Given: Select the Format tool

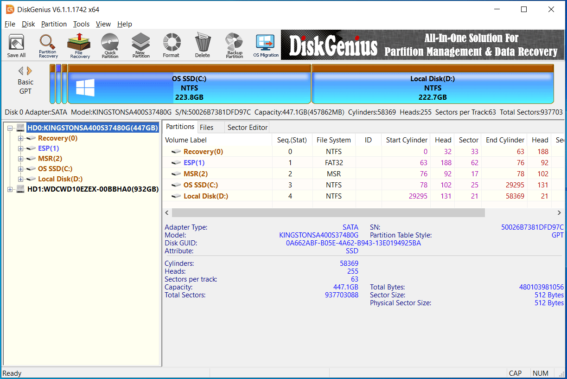Looking at the screenshot, I should [x=171, y=45].
